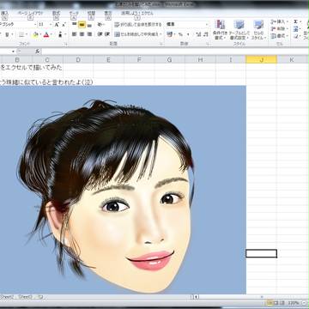The width and height of the screenshot is (309, 309).
Task: Click the zoom percentage in status bar
Action: (294, 303)
